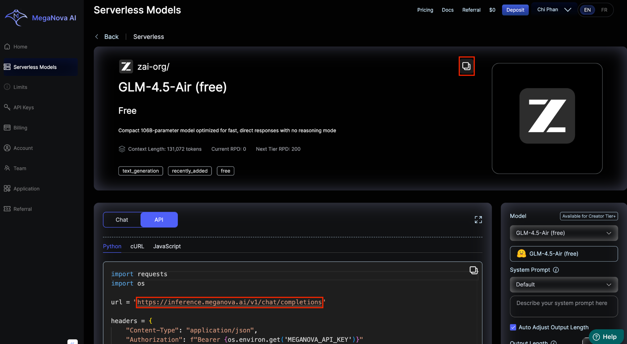Expand the System Prompt Default dropdown
This screenshot has height=344, width=627.
(564, 284)
